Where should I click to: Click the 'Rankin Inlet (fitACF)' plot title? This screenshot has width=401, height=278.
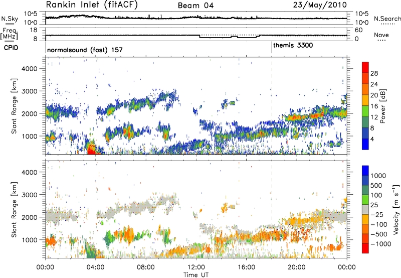coord(92,5)
